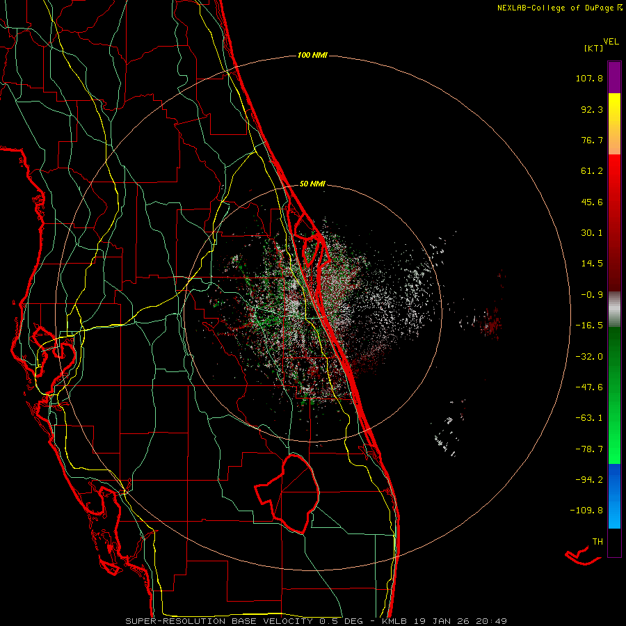Click the -0.9 legend value
Viewport: 626px width, 626px height.
pyautogui.click(x=592, y=295)
